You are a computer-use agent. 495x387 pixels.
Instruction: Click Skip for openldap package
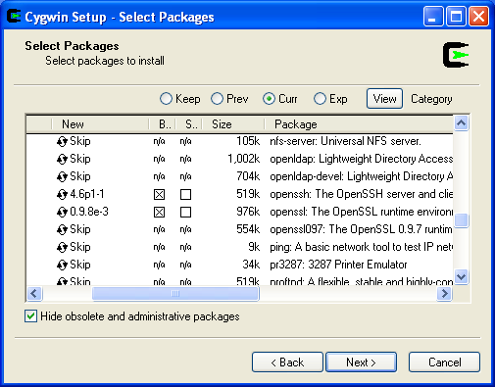(80, 159)
